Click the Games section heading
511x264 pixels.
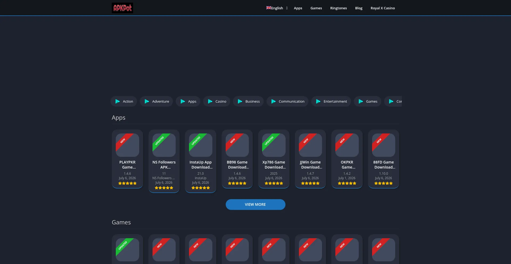(121, 222)
